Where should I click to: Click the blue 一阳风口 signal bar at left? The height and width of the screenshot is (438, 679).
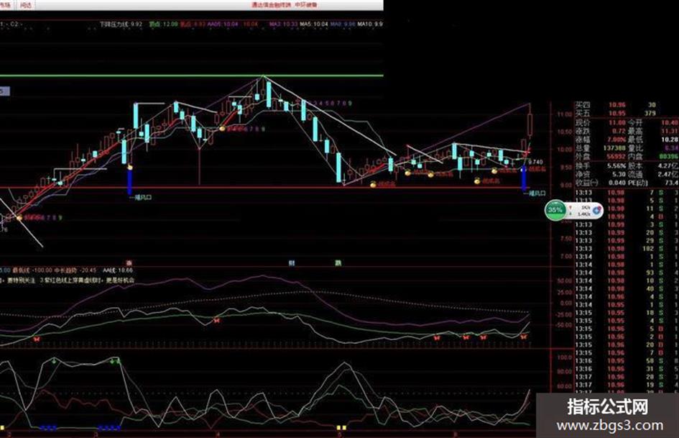point(129,182)
